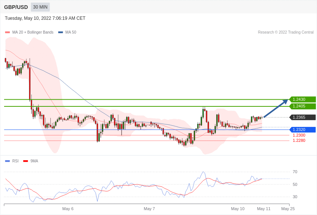Screen dimensions: 317x215
Task: Click the May 7 date axis label
Action: coord(149,209)
